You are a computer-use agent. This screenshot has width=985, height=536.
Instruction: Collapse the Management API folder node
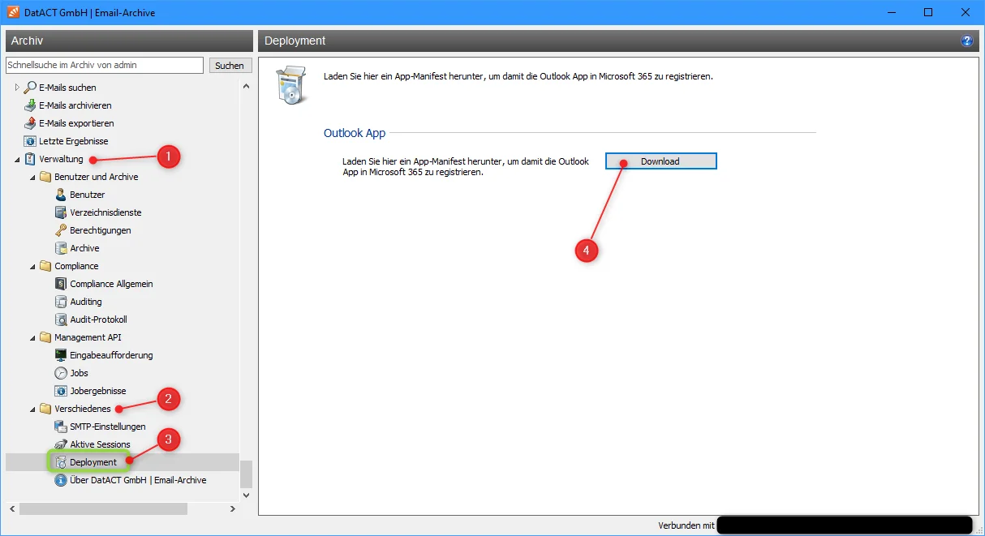tap(32, 338)
